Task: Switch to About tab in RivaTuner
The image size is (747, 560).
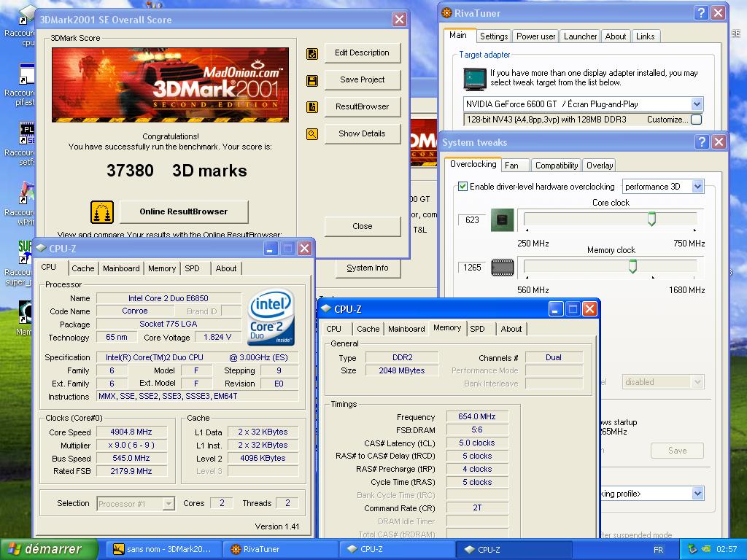Action: [x=615, y=36]
